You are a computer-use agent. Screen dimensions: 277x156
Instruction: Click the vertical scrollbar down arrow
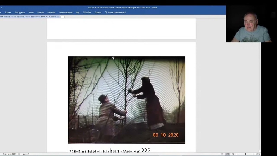click(260, 151)
